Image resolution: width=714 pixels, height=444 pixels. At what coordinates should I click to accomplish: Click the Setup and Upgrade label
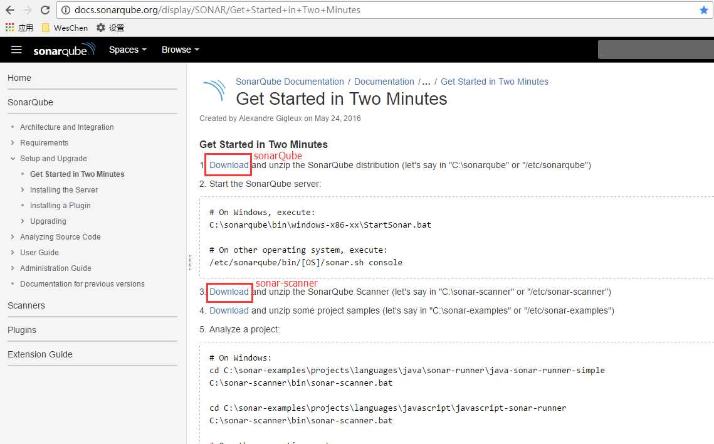[53, 159]
